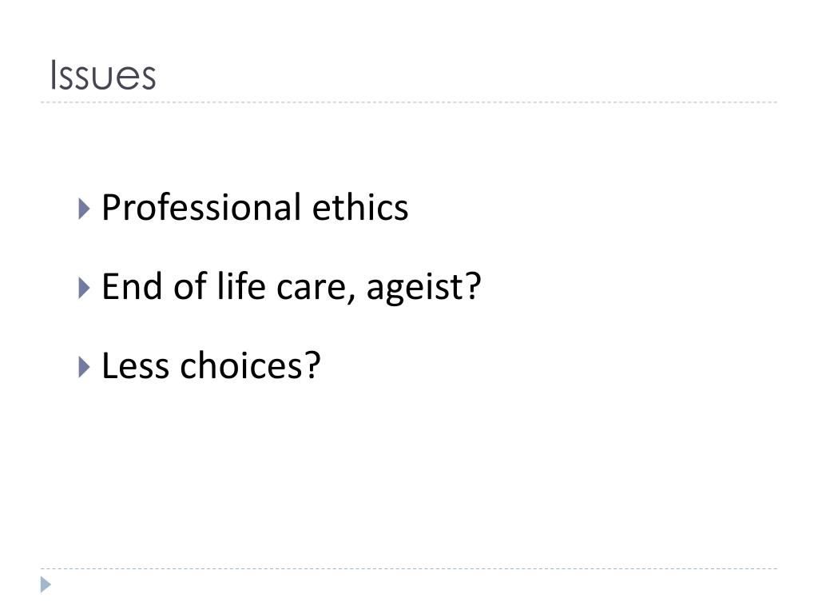This screenshot has height=614, width=818.
Task: Click the word Less
Action: coord(136,365)
